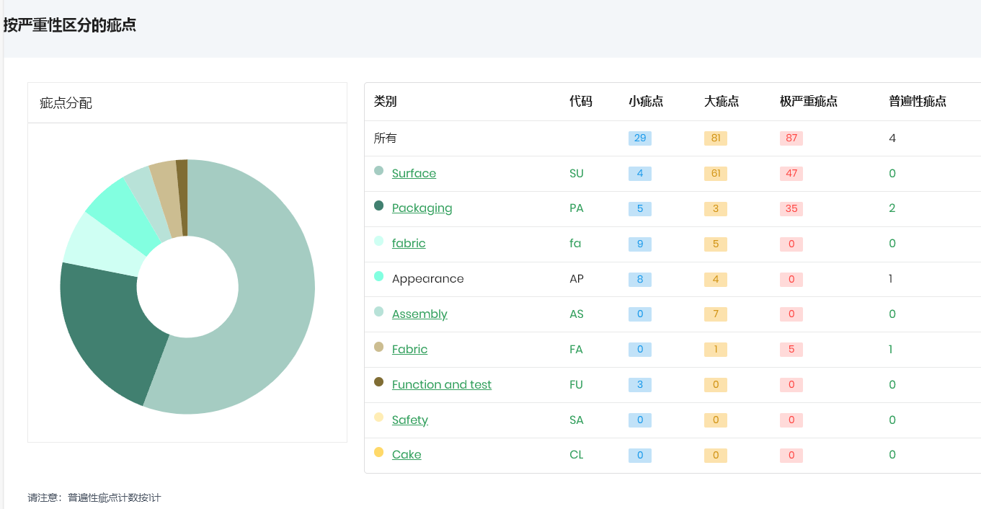The width and height of the screenshot is (981, 509).
Task: Click the 普遍性疵点 column header
Action: [918, 102]
